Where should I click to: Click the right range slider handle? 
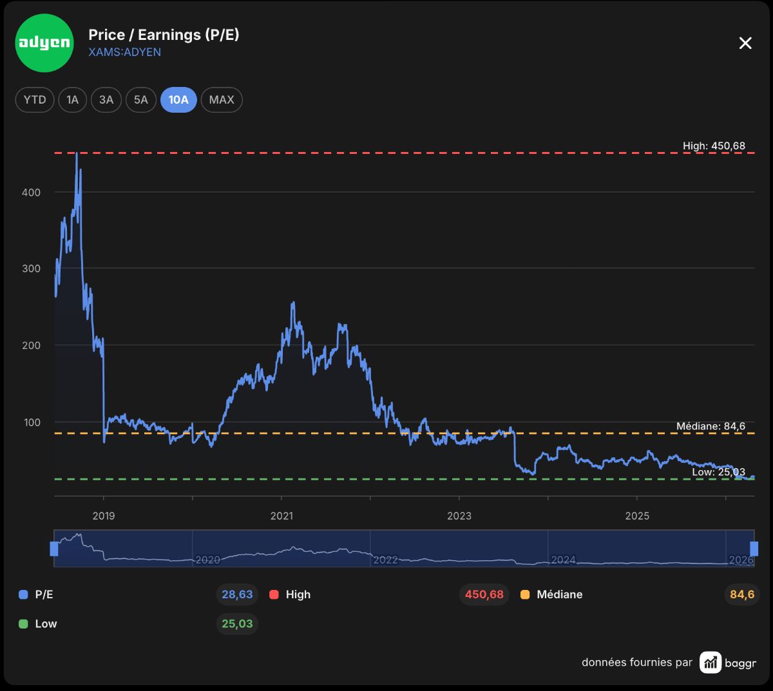pos(754,549)
